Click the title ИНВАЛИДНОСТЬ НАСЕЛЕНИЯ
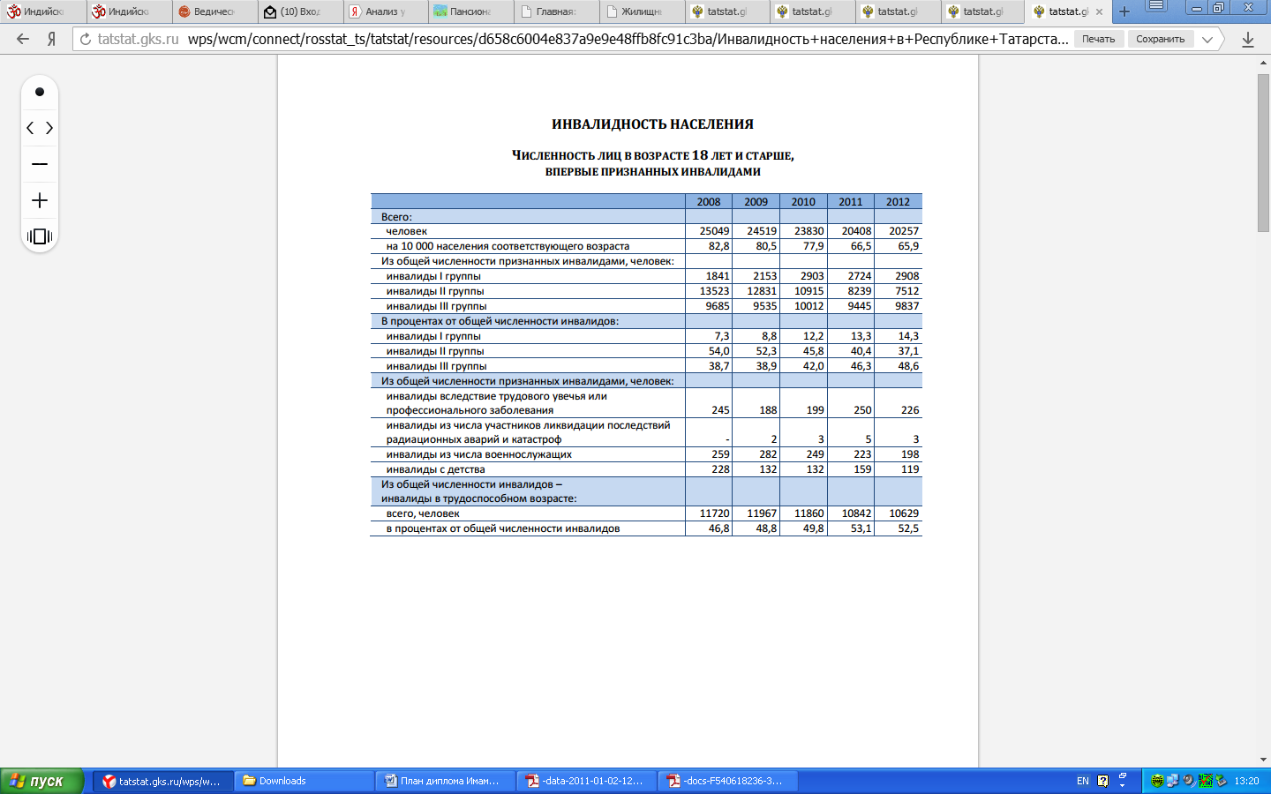 click(x=652, y=124)
